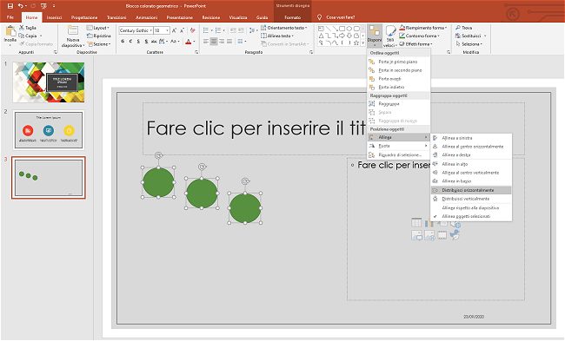Open the font name combo box
The image size is (565, 341).
[136, 30]
